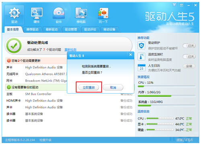Open the 软件 disc icon section
This screenshot has height=145, width=201.
59,15
